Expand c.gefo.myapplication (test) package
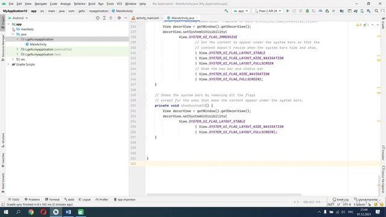This screenshot has width=386, height=217. 17,54
